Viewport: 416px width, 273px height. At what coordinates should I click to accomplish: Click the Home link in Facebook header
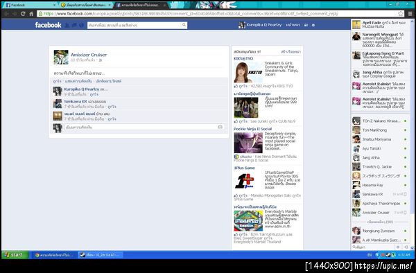tap(293, 25)
